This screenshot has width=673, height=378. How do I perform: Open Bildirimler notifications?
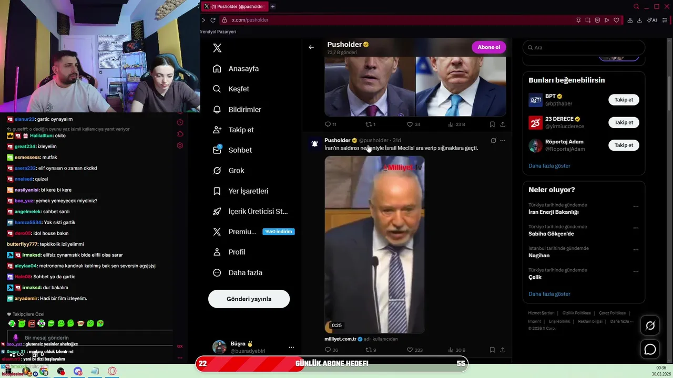tap(237, 110)
